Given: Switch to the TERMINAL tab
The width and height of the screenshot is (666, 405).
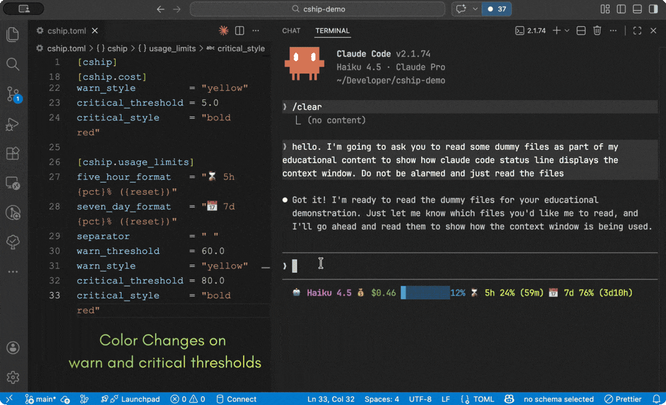Looking at the screenshot, I should (332, 31).
